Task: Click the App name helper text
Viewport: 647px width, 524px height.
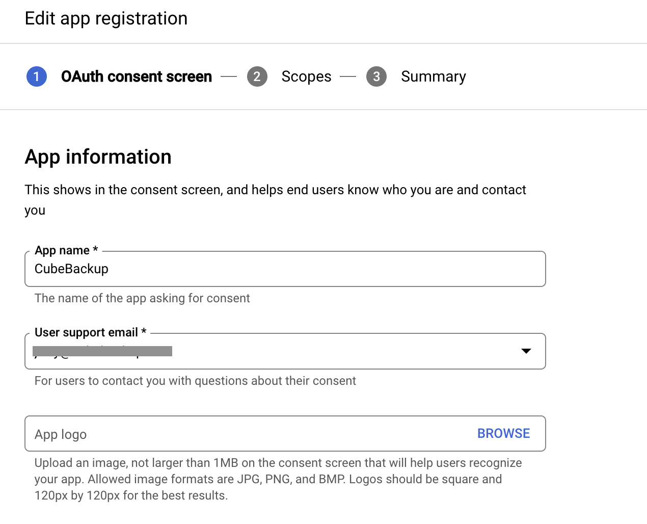Action: [x=142, y=298]
